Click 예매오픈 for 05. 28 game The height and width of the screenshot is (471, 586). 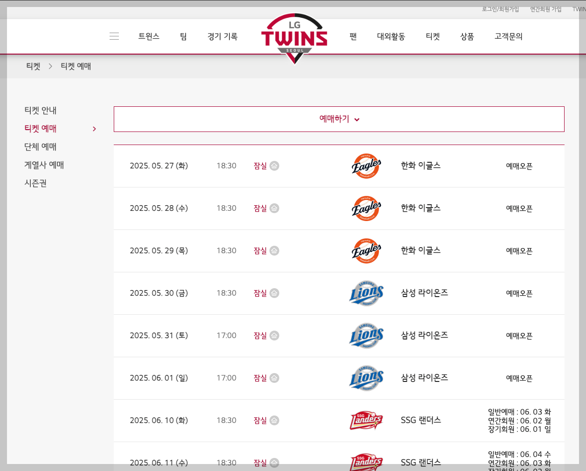coord(519,208)
